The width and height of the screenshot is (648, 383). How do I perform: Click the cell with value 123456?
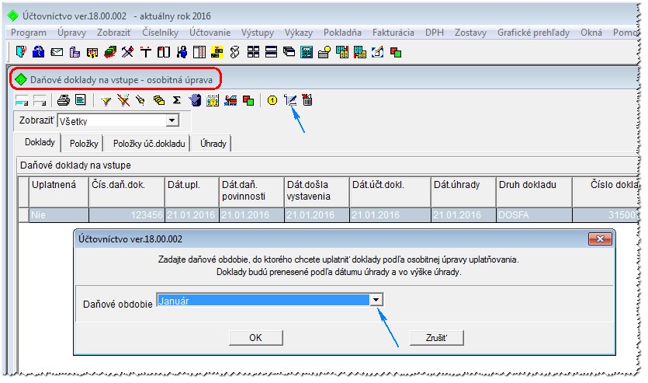tap(126, 215)
